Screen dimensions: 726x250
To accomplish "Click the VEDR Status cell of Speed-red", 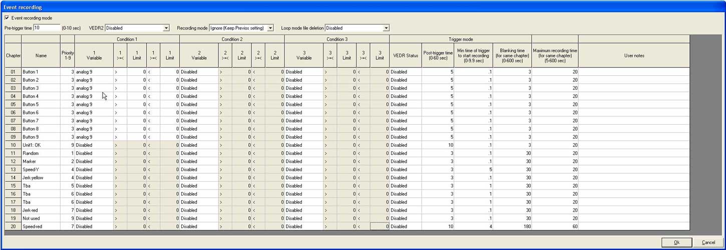I will click(x=405, y=227).
